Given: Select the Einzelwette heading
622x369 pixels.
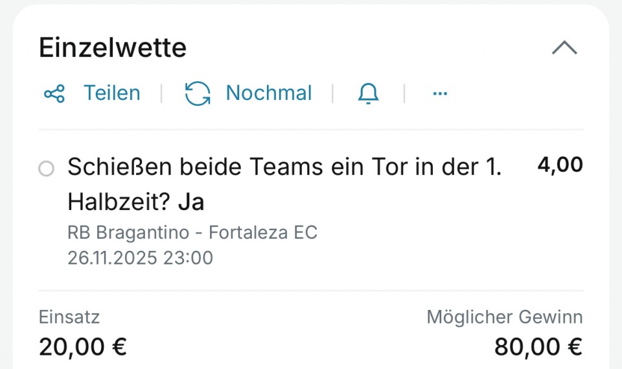Looking at the screenshot, I should pos(113,48).
